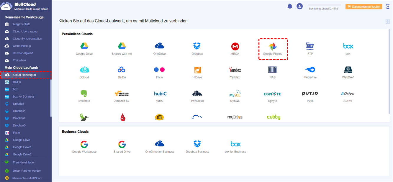Image resolution: width=393 pixels, height=182 pixels.
Task: Select the WebDAV drive icon
Action: pos(348,70)
